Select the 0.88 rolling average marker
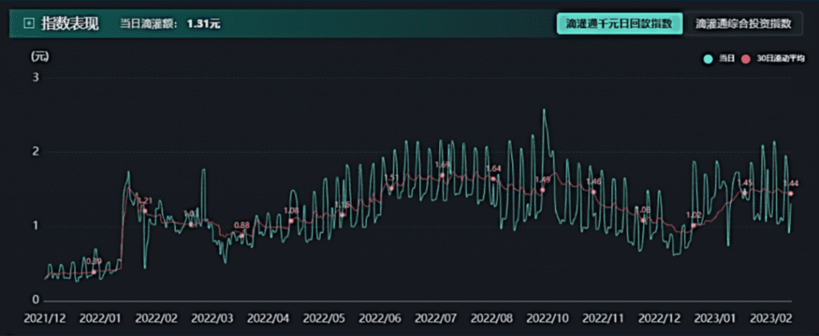Screen dimensions: 819x336 coord(242,235)
